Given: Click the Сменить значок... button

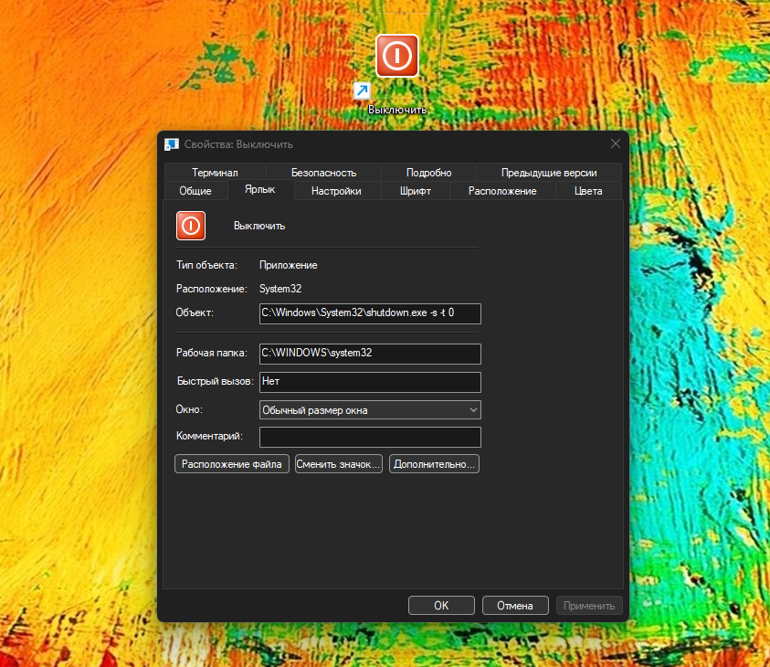Looking at the screenshot, I should [338, 464].
